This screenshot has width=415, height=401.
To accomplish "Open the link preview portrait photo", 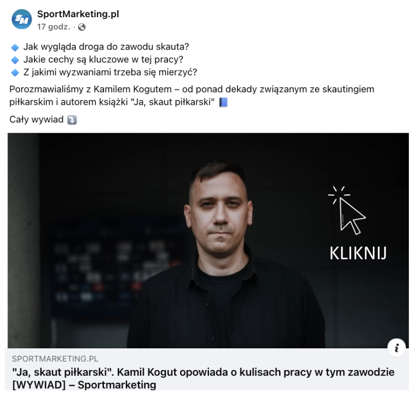I will [208, 240].
